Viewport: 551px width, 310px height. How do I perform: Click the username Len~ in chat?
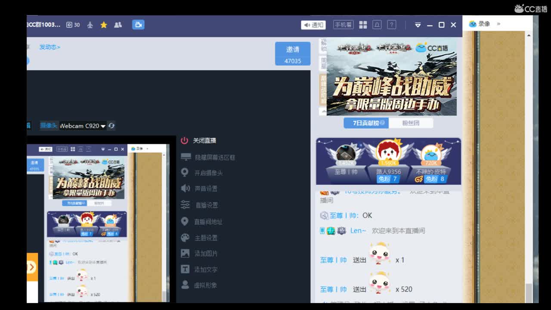pyautogui.click(x=358, y=231)
